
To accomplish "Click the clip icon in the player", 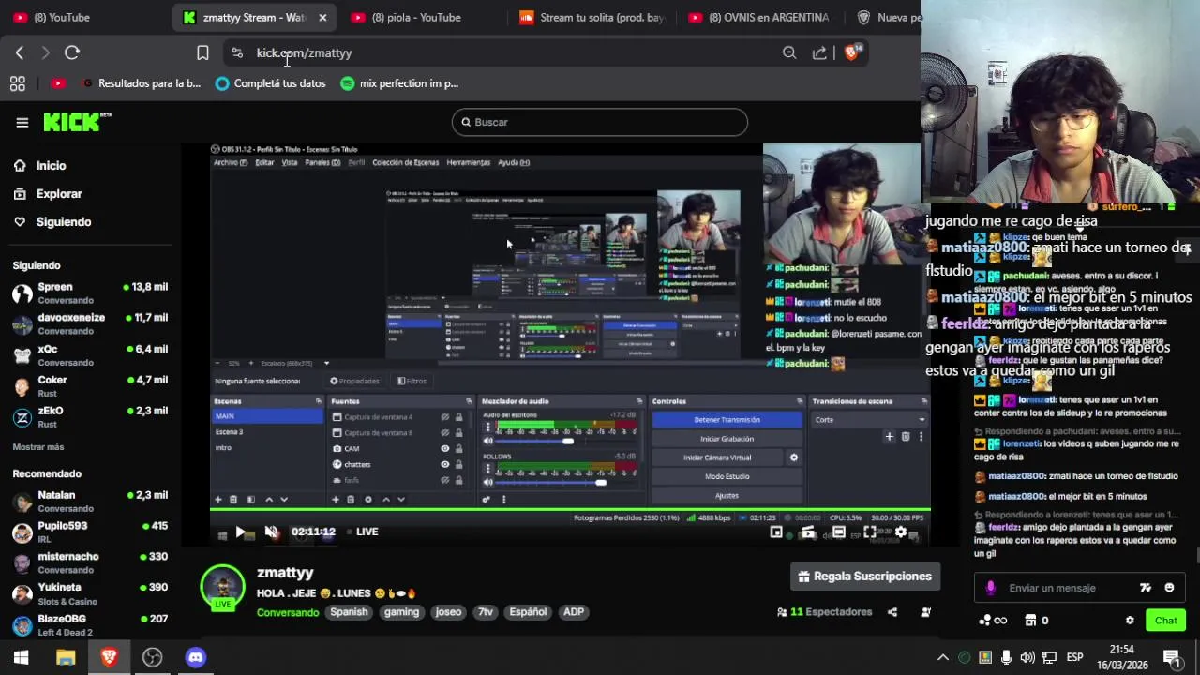I will click(x=808, y=532).
